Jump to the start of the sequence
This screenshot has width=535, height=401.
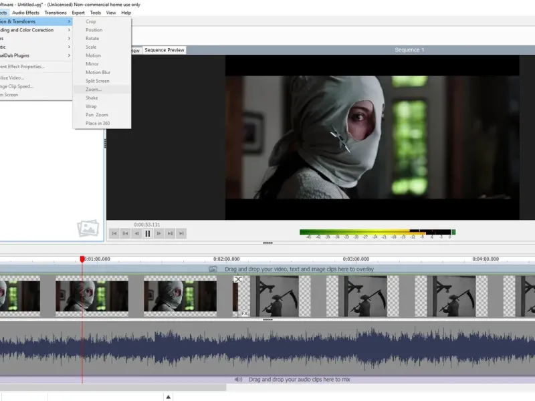114,233
